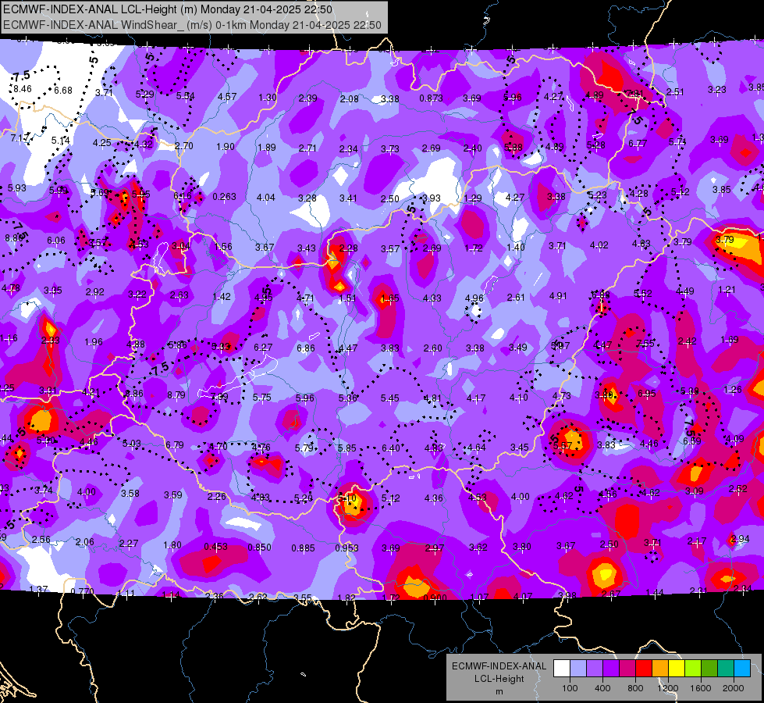Click the wind shear value 0.873
This screenshot has height=703, width=764.
(431, 98)
